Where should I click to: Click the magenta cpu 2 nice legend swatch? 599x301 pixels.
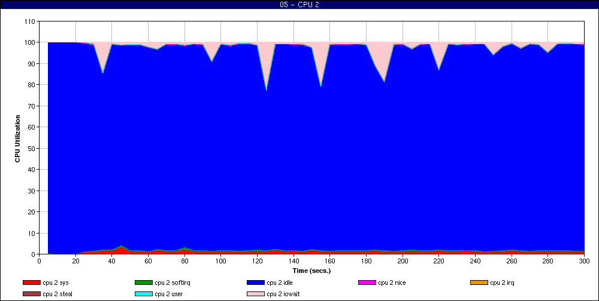coord(367,282)
